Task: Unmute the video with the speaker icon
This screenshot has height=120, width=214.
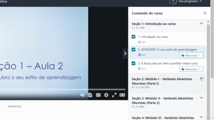Action: (82, 95)
